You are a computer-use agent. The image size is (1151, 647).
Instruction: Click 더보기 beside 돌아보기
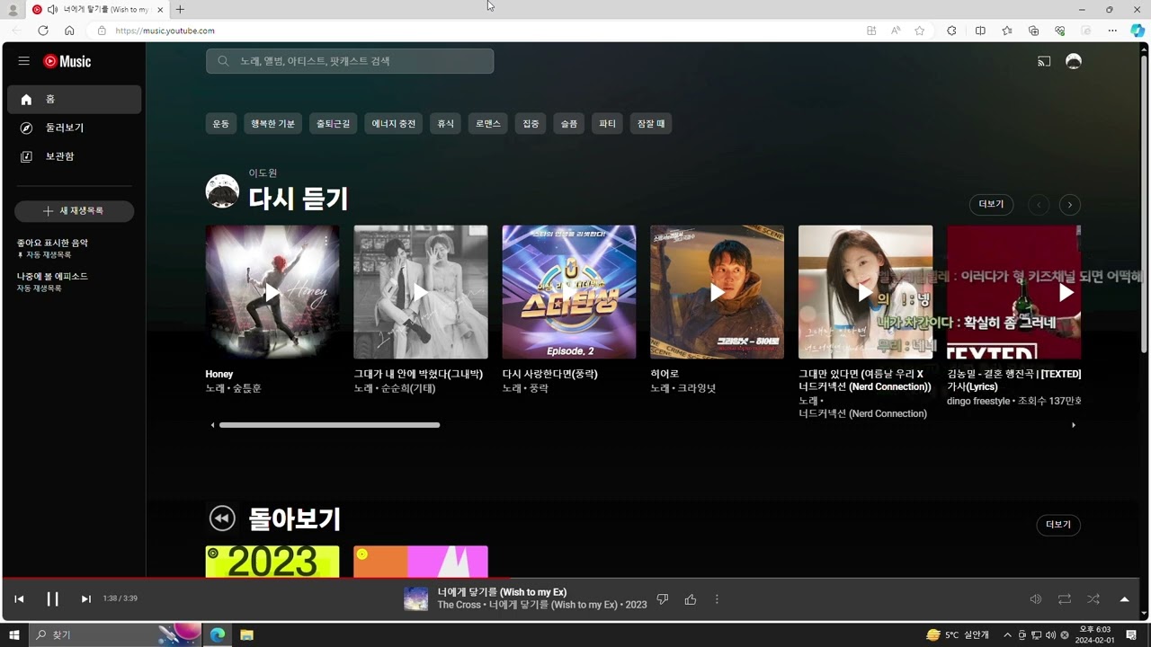[1058, 525]
